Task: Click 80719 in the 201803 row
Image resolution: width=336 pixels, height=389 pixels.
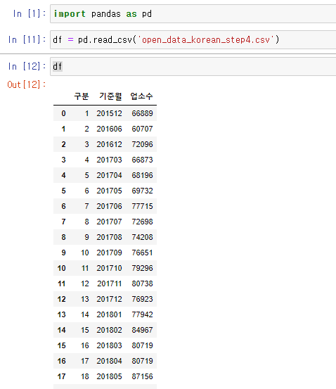Action: (x=142, y=345)
